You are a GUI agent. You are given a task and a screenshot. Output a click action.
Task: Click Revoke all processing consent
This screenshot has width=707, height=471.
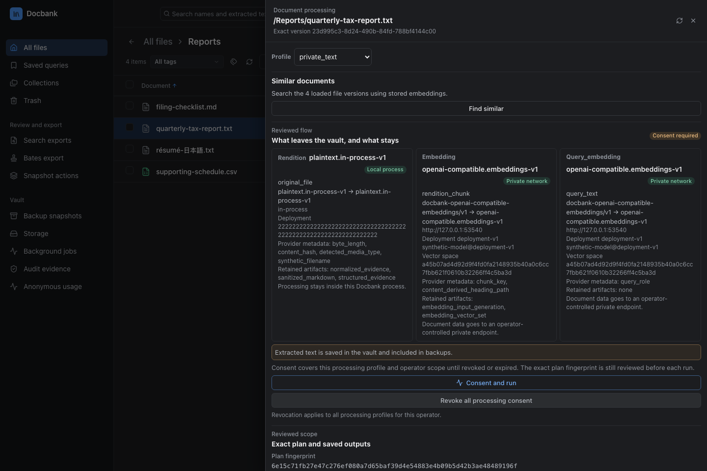[486, 400]
